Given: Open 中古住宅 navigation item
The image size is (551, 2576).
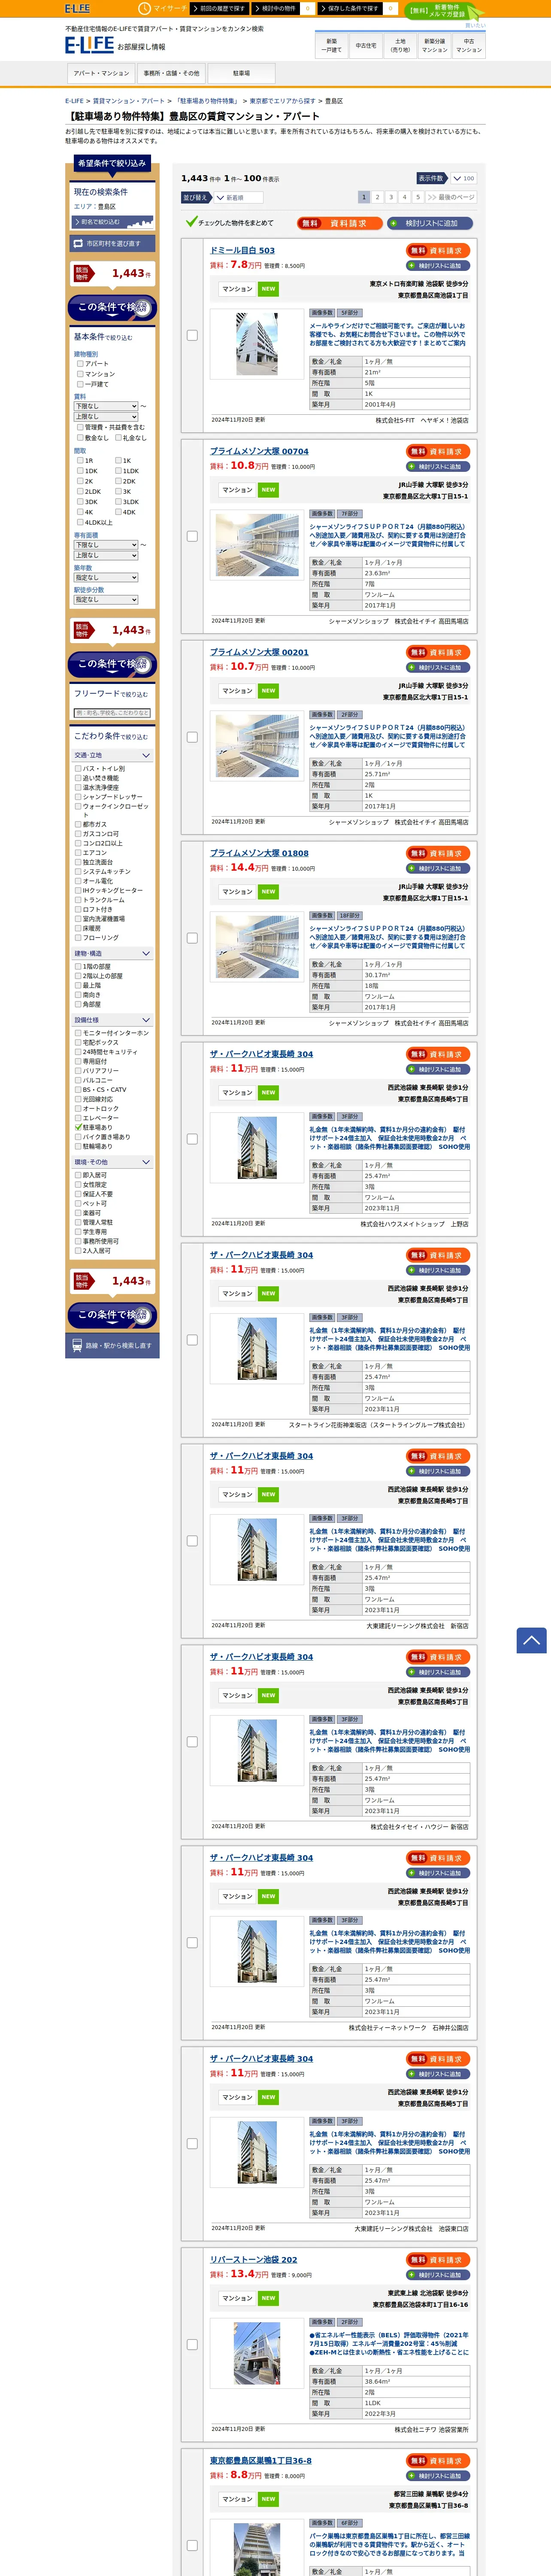Looking at the screenshot, I should (366, 45).
